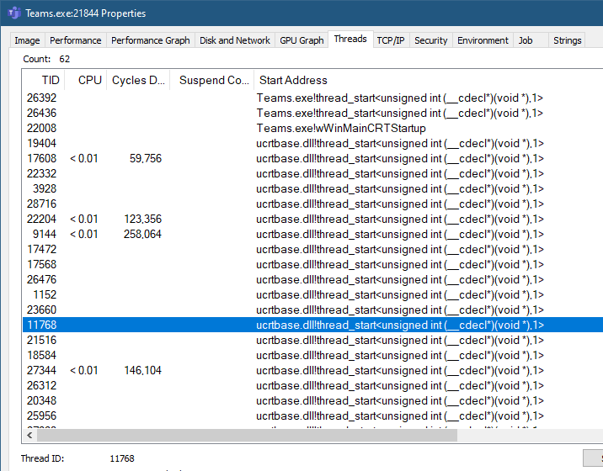
Task: Open the TCP/IP tab
Action: [389, 40]
